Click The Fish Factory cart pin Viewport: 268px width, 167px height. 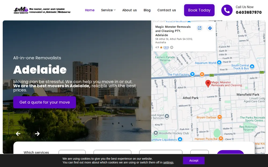tap(192, 74)
